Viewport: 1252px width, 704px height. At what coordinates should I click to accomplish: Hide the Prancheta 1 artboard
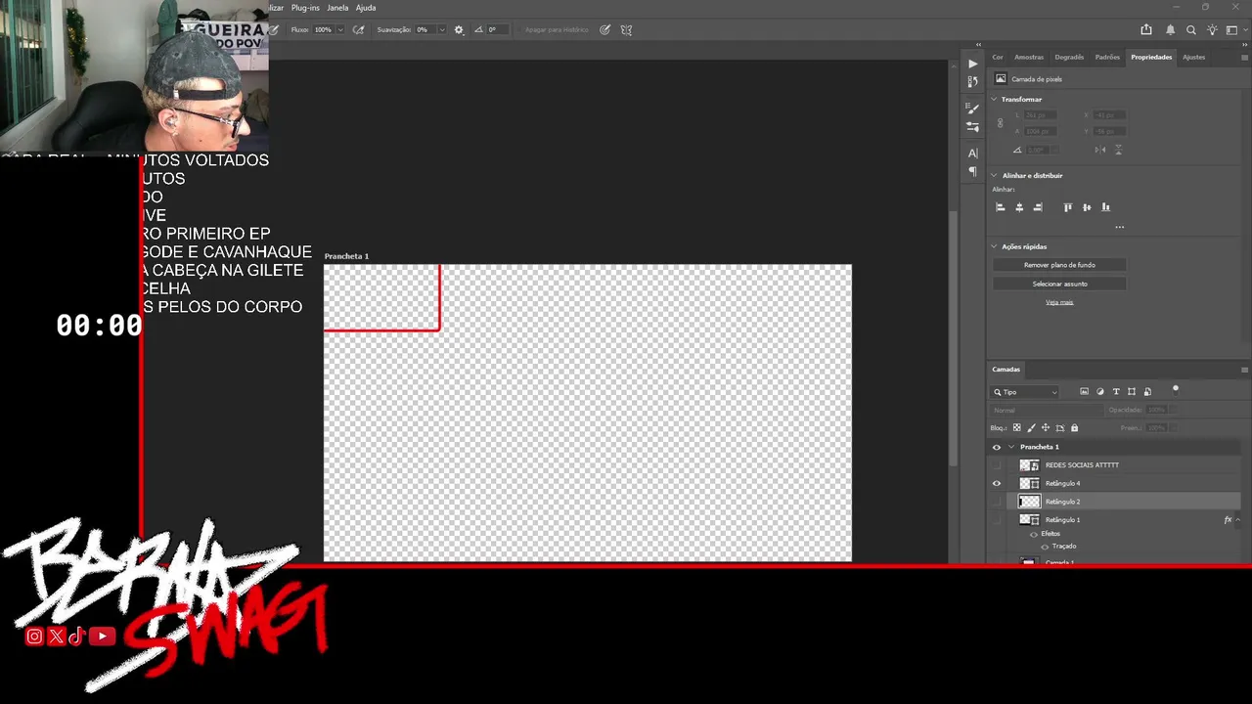click(997, 447)
